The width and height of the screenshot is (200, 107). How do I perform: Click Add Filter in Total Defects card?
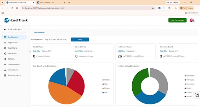[36, 51]
